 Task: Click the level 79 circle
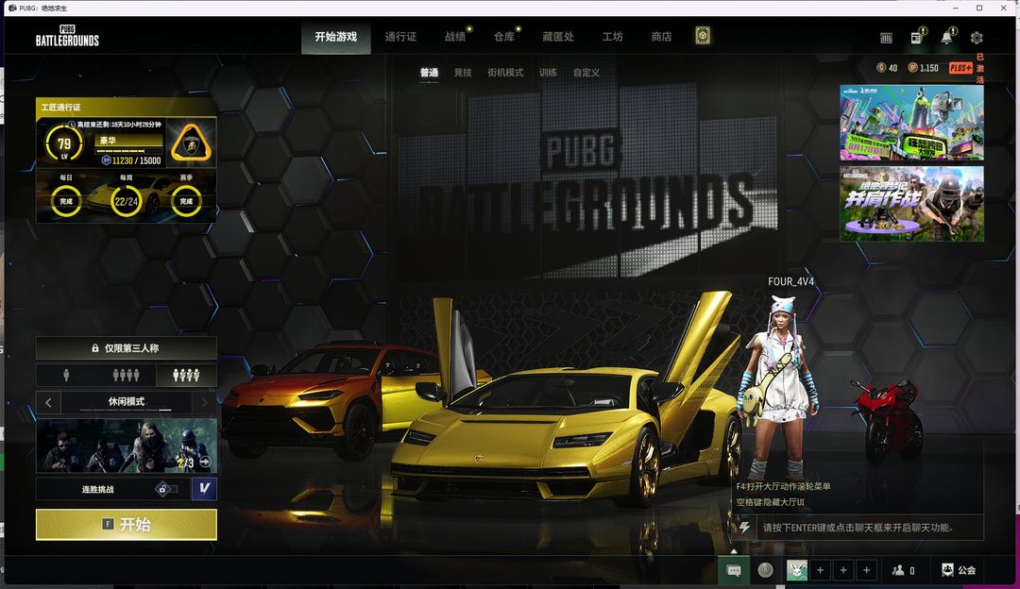(x=64, y=143)
